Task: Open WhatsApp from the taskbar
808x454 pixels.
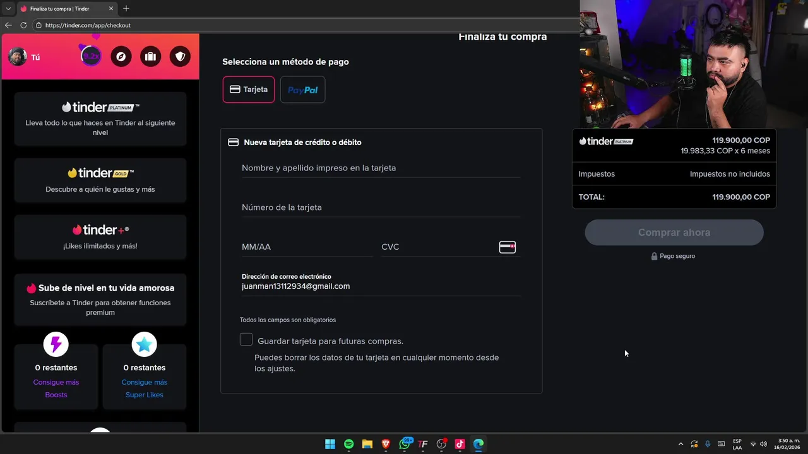Action: click(405, 444)
